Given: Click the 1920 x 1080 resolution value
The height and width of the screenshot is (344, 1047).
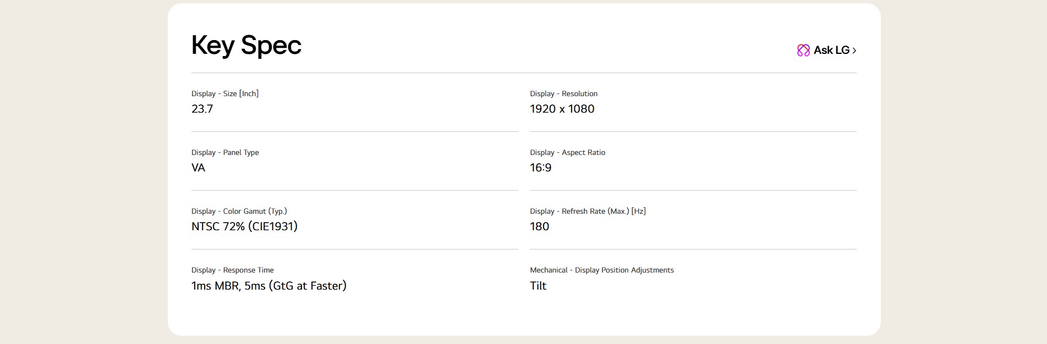Looking at the screenshot, I should [562, 109].
